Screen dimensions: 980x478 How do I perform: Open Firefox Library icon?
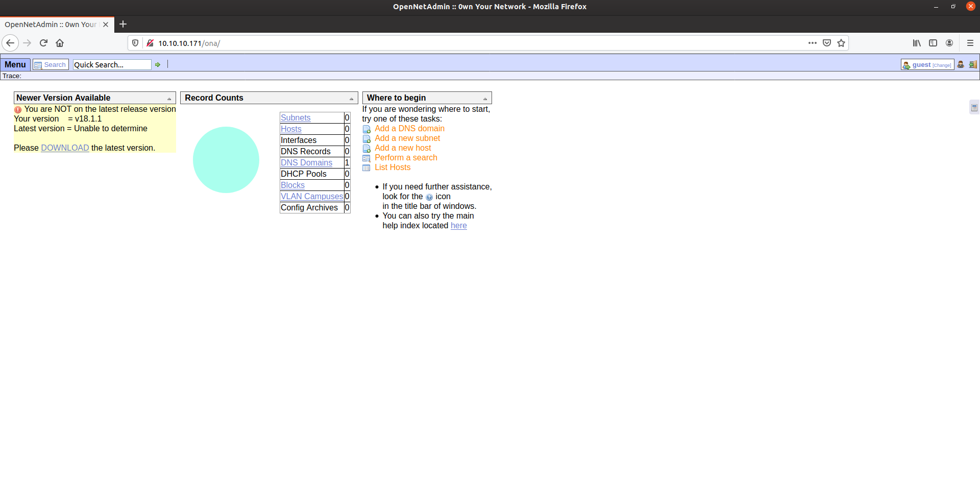(917, 43)
